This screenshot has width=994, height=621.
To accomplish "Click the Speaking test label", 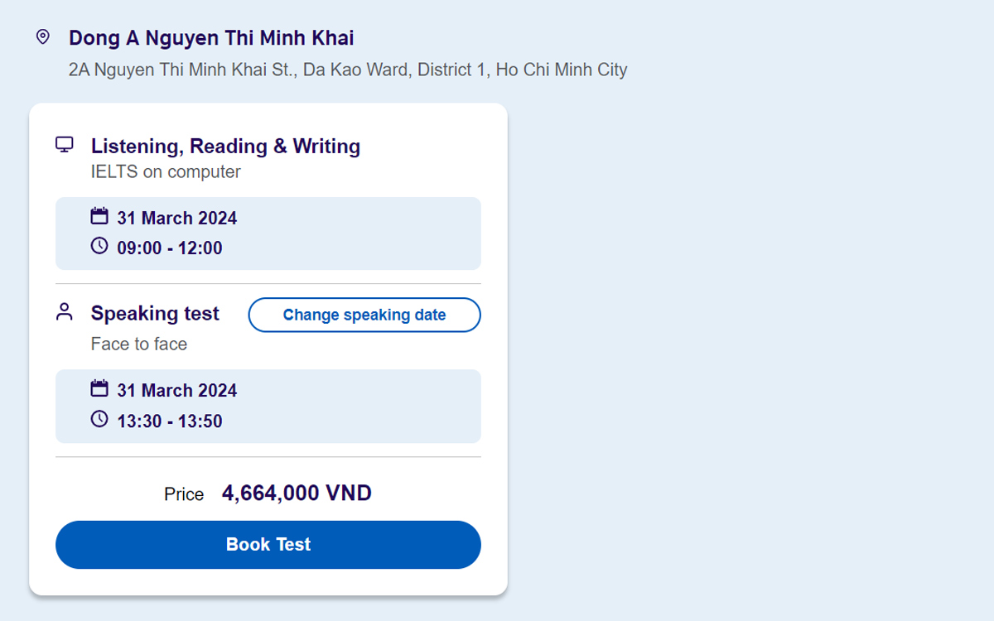I will tap(154, 313).
